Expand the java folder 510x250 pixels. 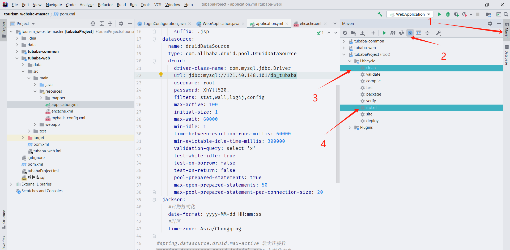pyautogui.click(x=35, y=85)
